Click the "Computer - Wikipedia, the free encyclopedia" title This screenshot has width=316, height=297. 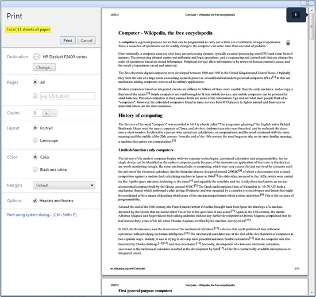[165, 33]
